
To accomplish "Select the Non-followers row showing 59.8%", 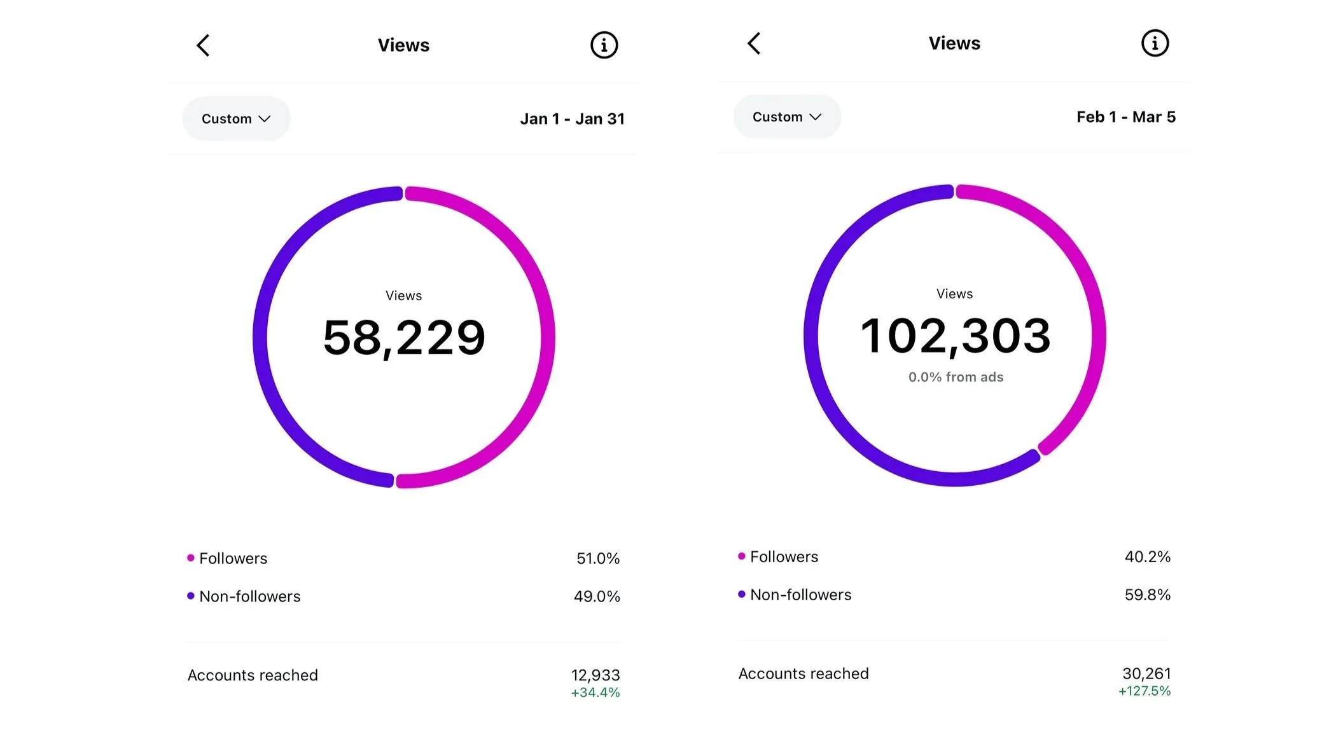I will (954, 595).
